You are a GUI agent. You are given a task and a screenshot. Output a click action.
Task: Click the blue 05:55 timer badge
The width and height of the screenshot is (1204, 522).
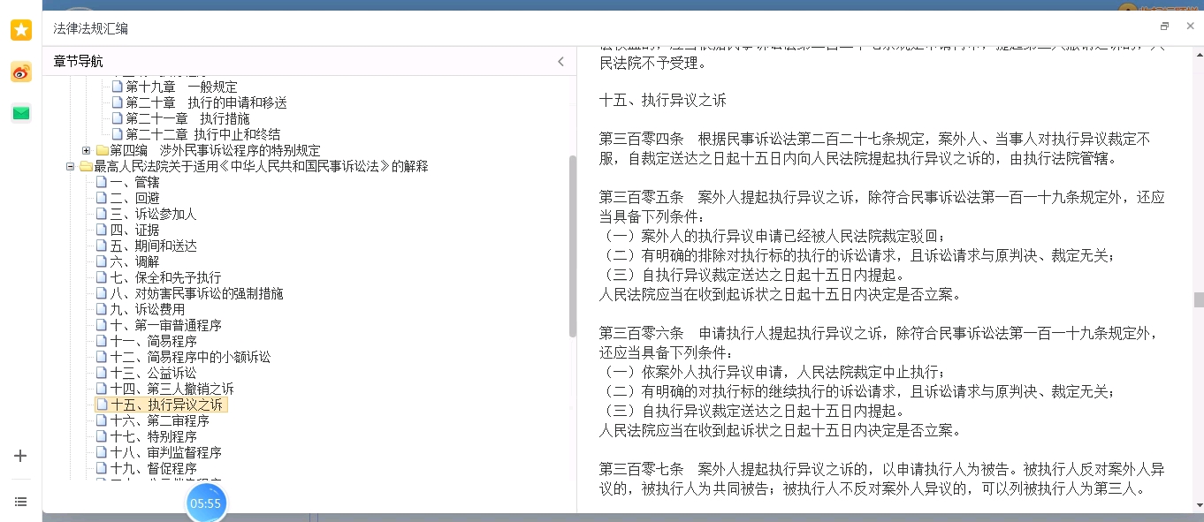[x=206, y=503]
